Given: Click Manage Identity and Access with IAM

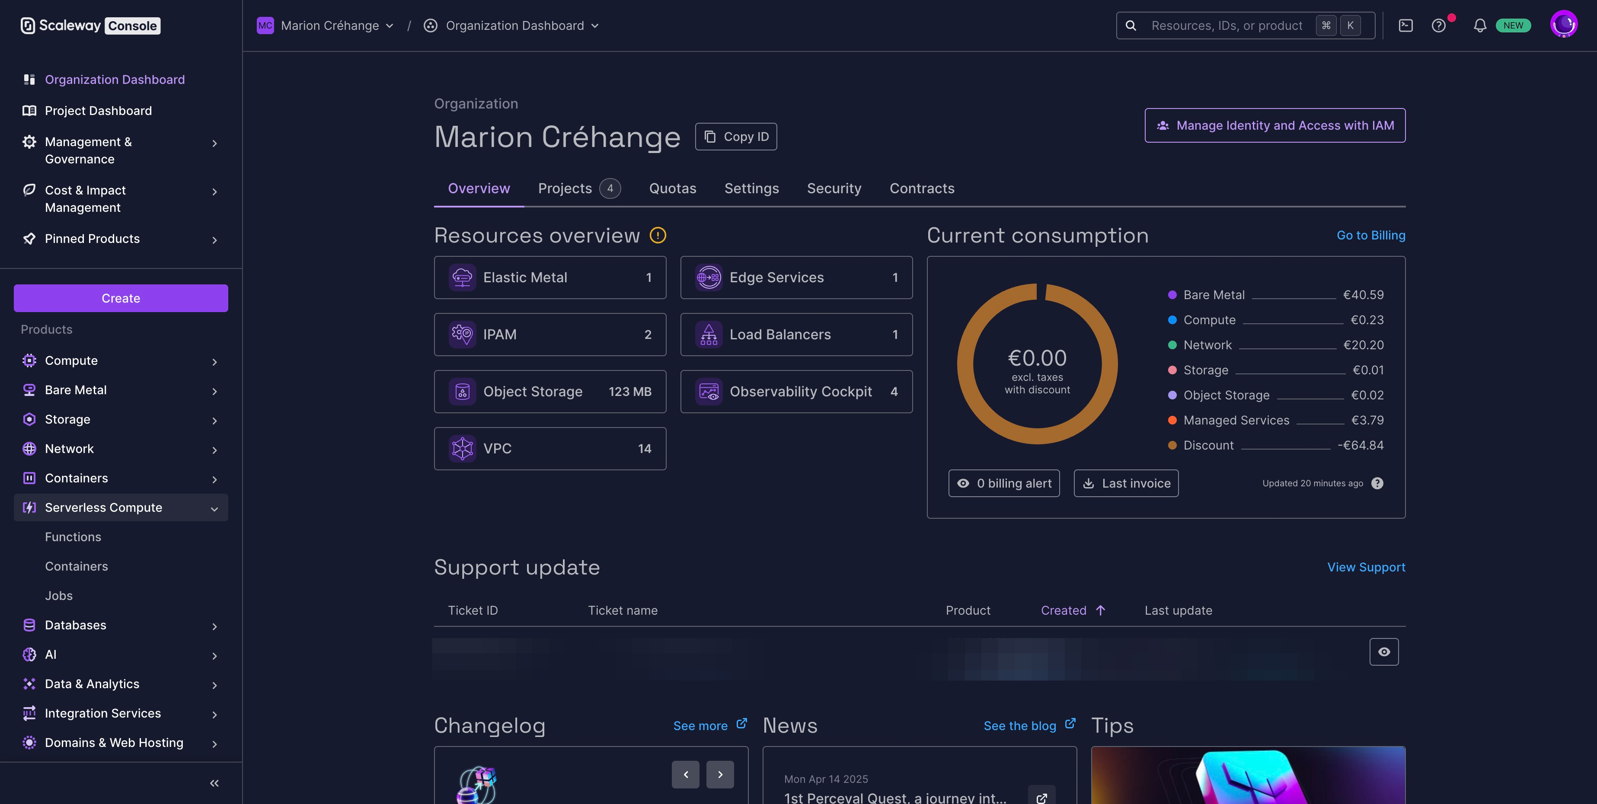Looking at the screenshot, I should click(1274, 125).
